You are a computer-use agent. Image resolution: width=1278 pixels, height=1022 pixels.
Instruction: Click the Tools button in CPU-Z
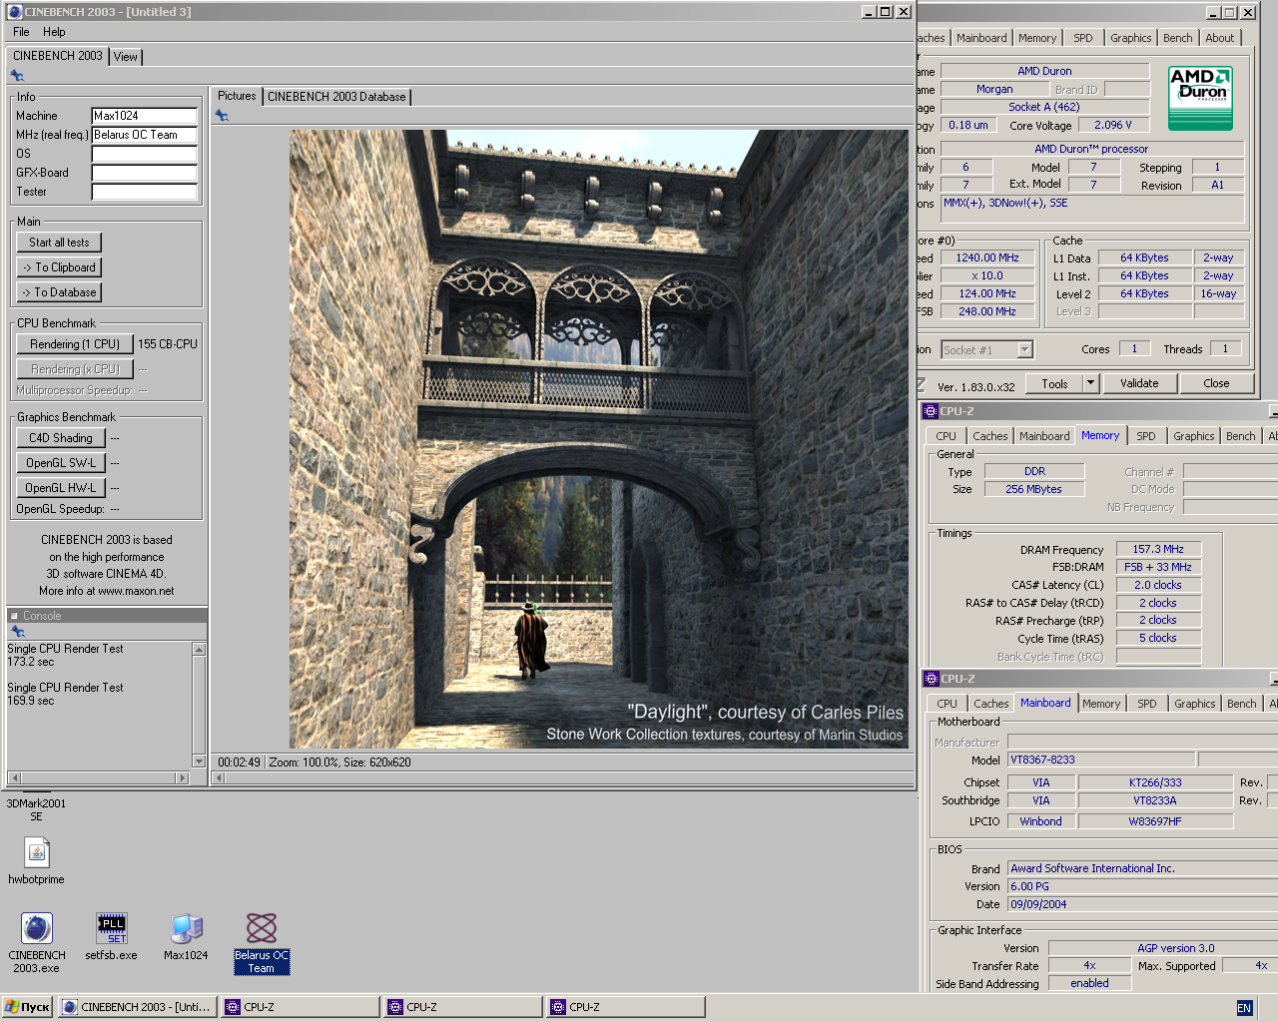click(1054, 383)
